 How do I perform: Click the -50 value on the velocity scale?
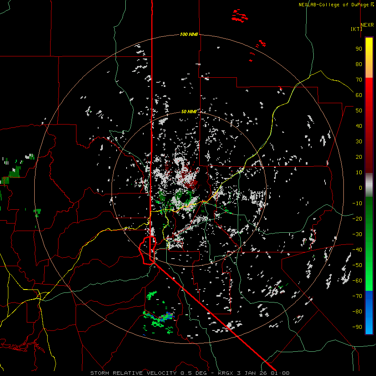357,265
